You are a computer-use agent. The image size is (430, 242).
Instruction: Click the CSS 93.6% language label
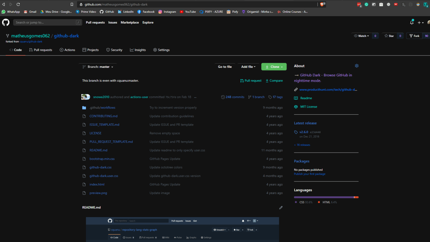(x=304, y=202)
